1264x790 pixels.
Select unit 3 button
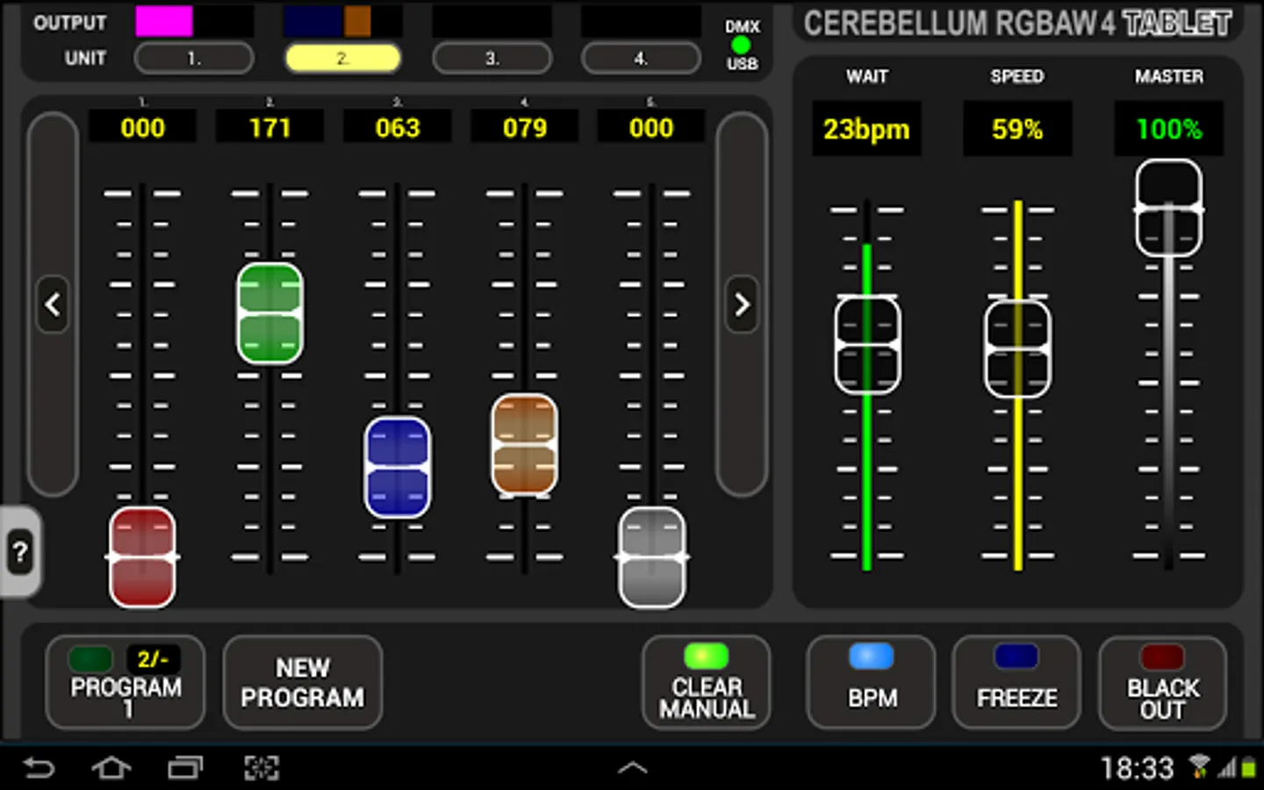492,59
